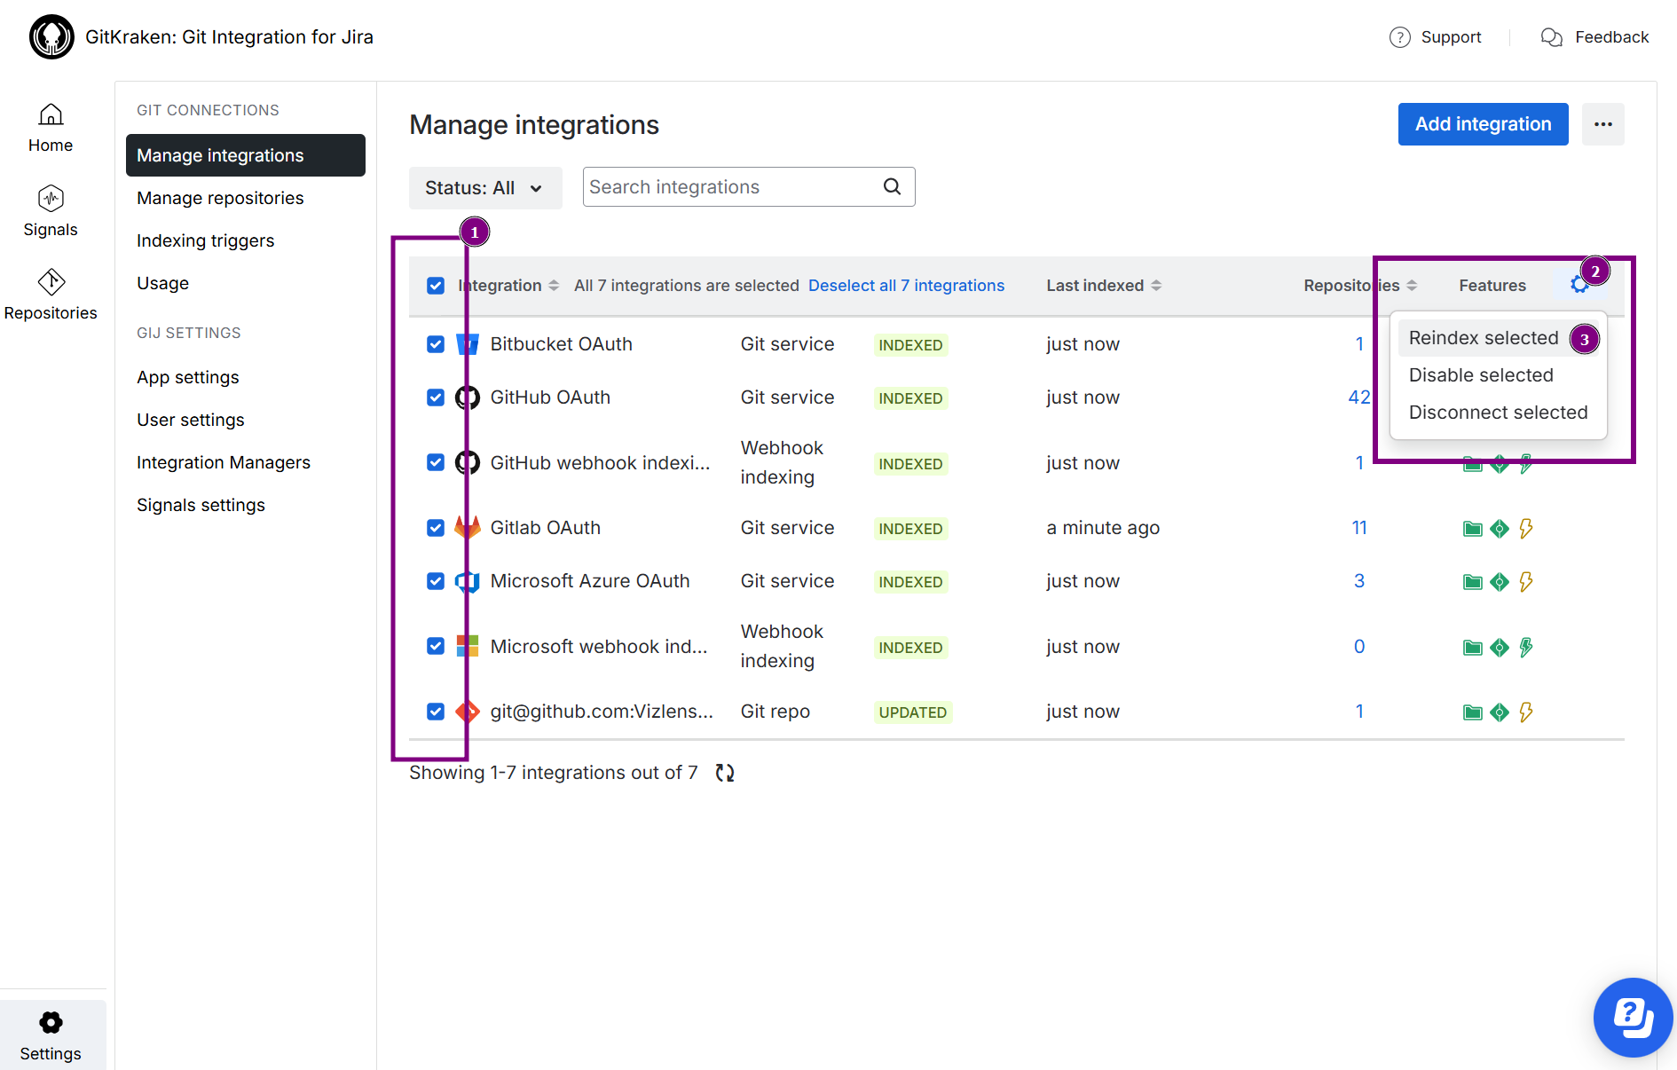Sort the Integration column
The height and width of the screenshot is (1070, 1677).
tap(555, 285)
